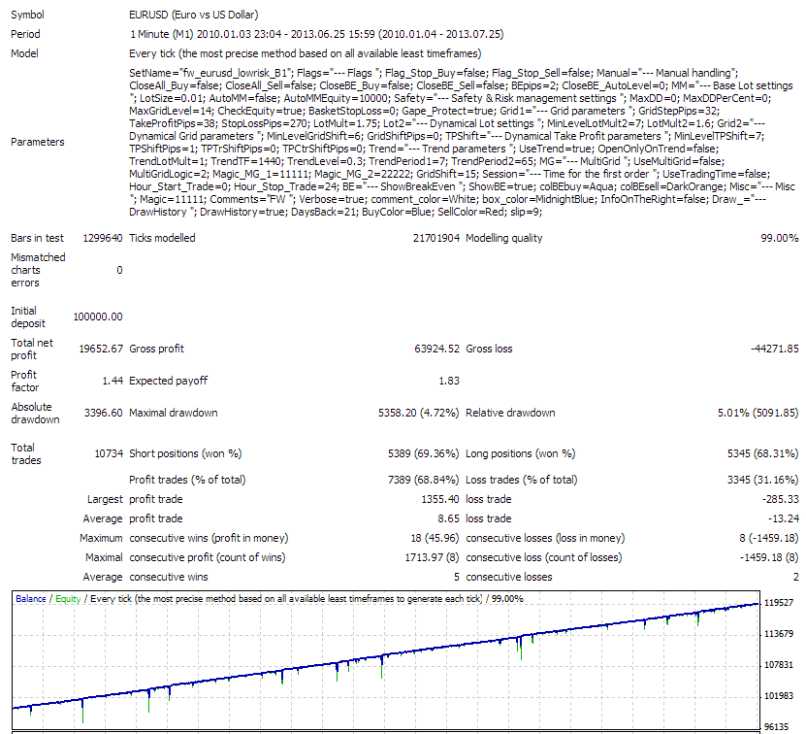Click the Largest profit trade value 1355.40
806x734 pixels.
[440, 499]
